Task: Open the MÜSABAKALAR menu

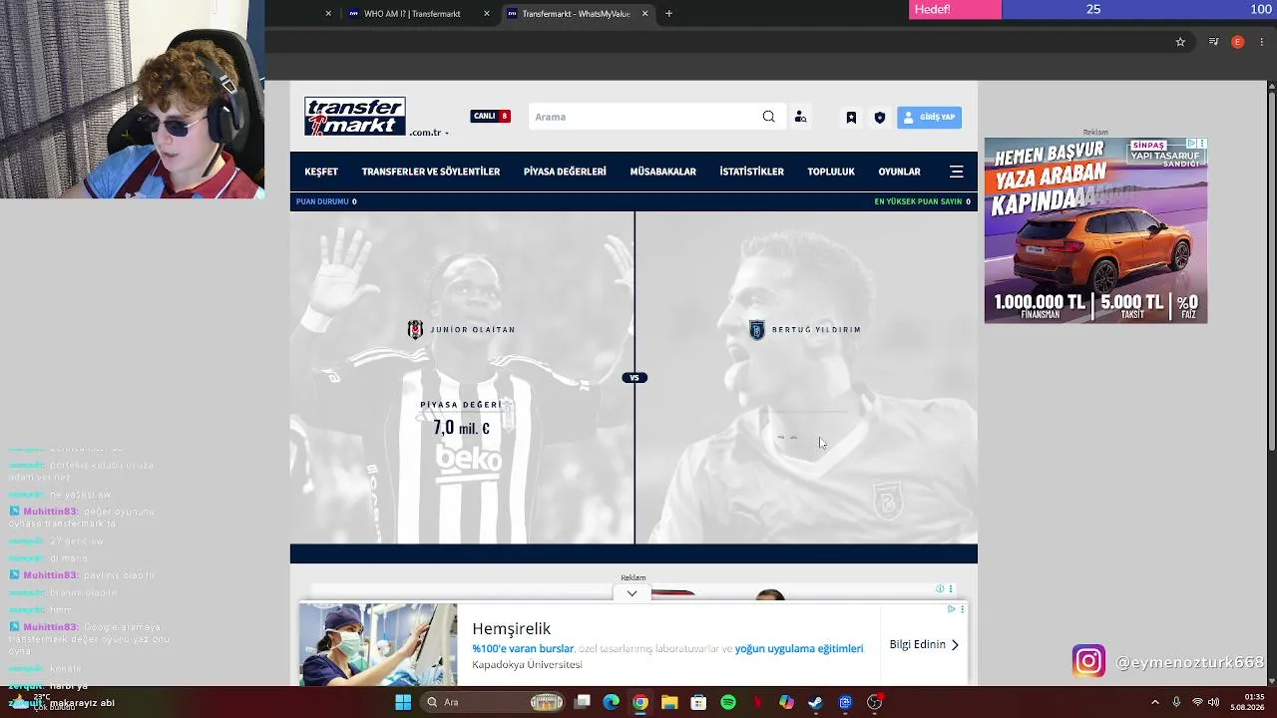Action: click(663, 172)
